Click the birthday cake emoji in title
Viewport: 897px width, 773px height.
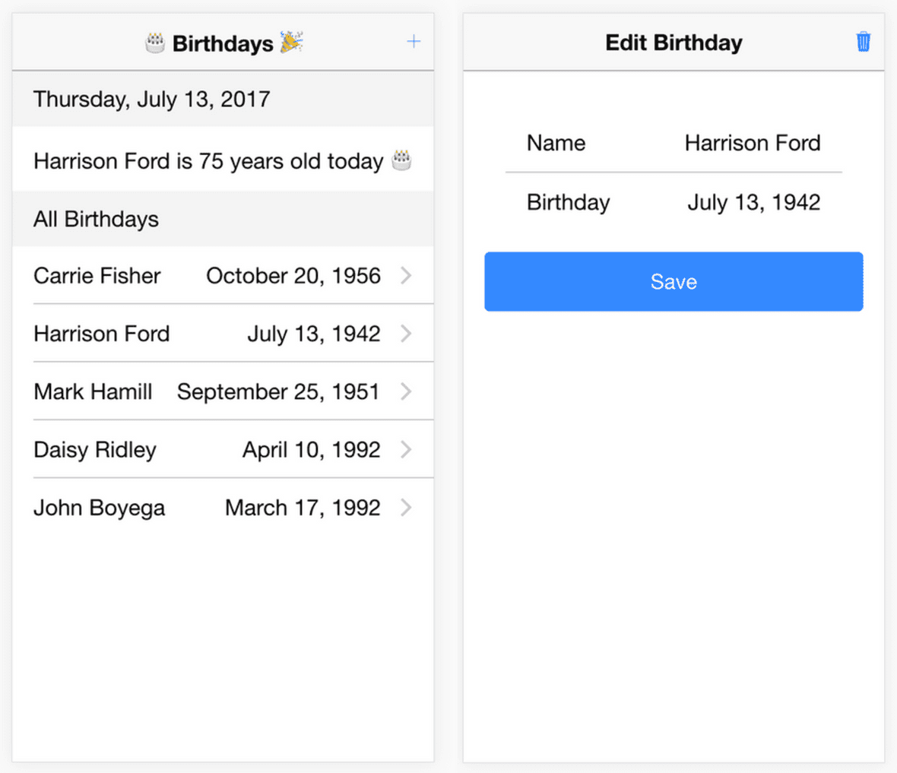click(x=155, y=43)
